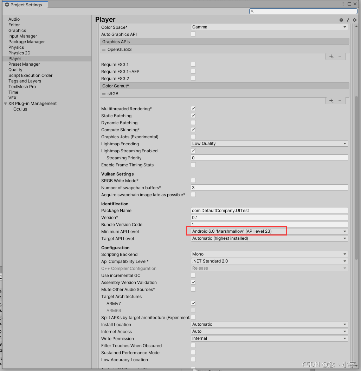Uncheck ARMv7 target architecture

pyautogui.click(x=193, y=303)
